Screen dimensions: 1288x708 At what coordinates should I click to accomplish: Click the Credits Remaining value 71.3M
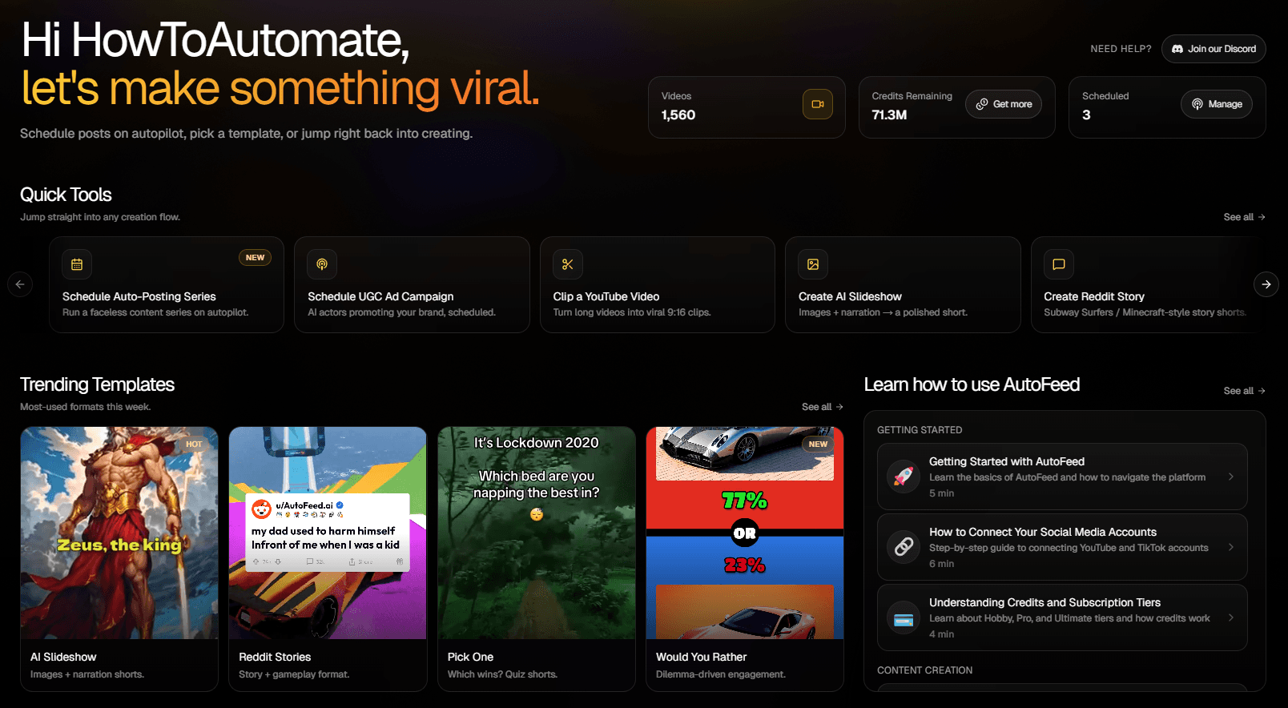(889, 115)
